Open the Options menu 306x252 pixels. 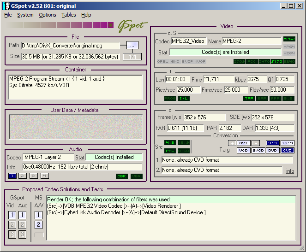pyautogui.click(x=48, y=15)
